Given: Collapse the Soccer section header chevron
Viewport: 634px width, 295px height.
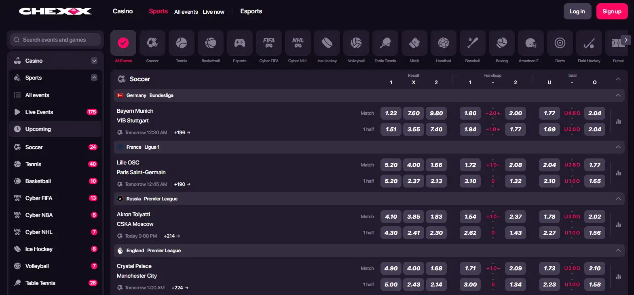Looking at the screenshot, I should click(x=618, y=79).
